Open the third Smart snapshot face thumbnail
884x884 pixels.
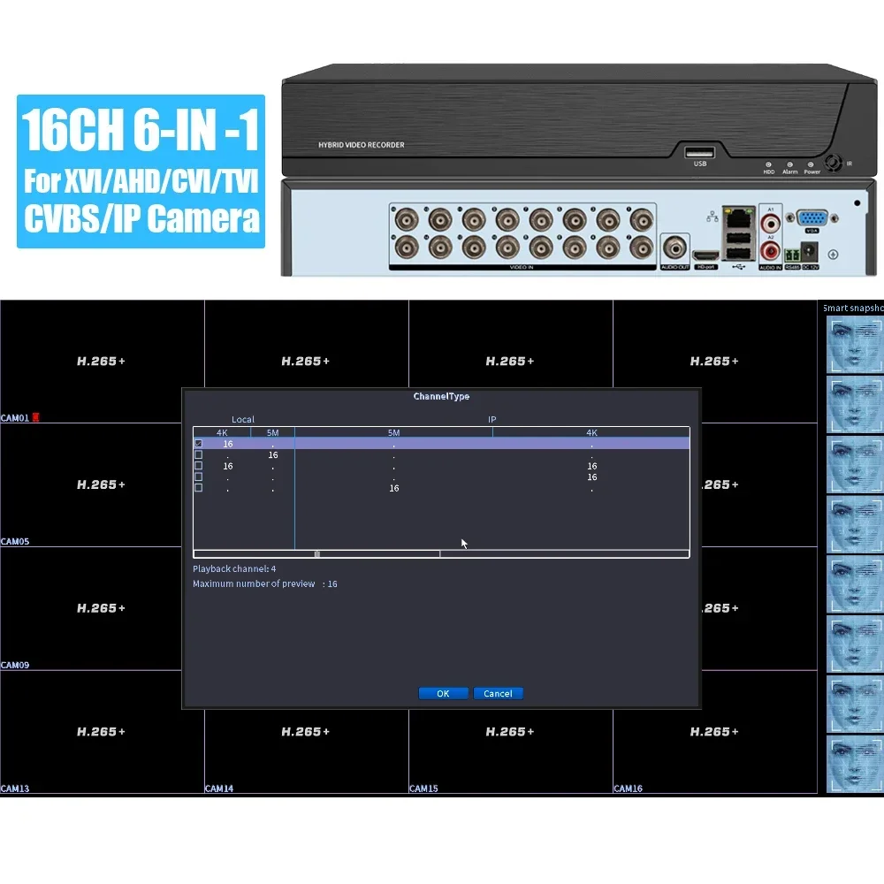855,464
